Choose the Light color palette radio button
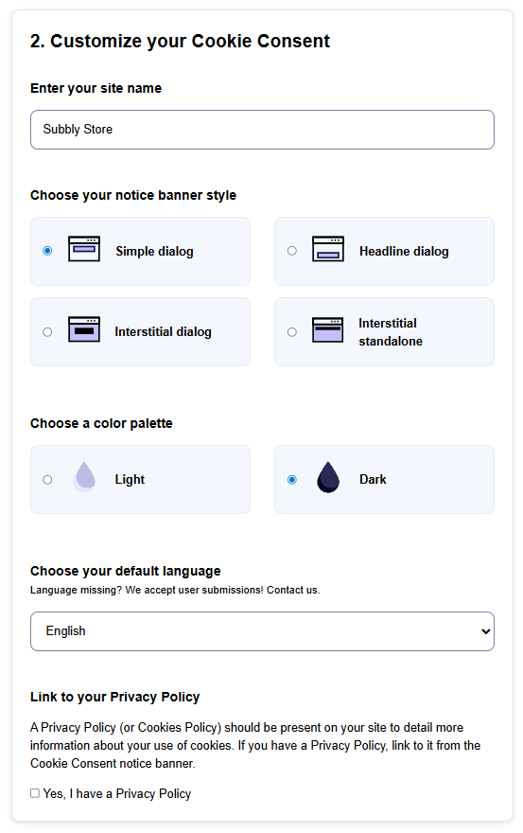This screenshot has width=523, height=833. coord(48,480)
